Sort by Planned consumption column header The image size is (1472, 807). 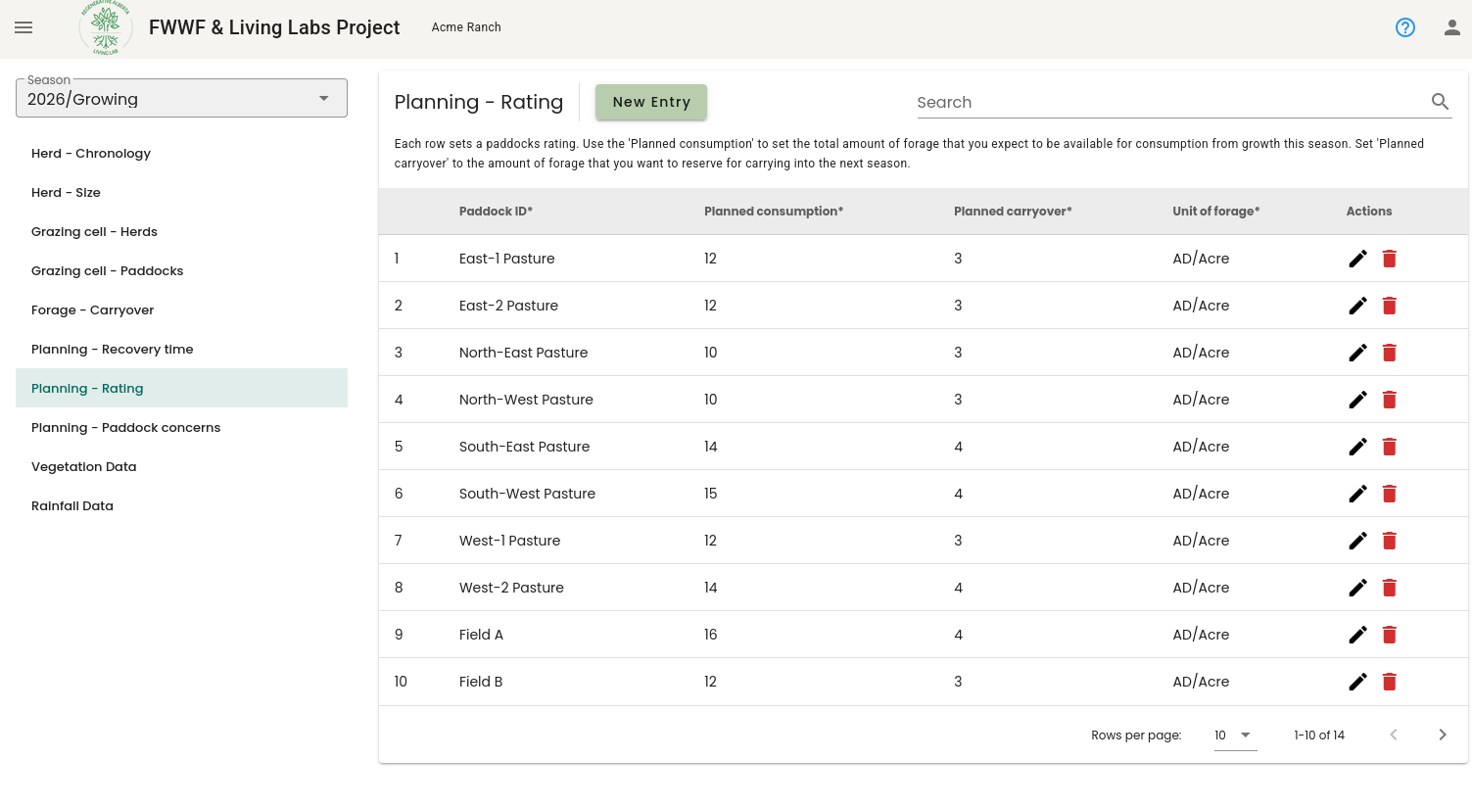coord(773,212)
